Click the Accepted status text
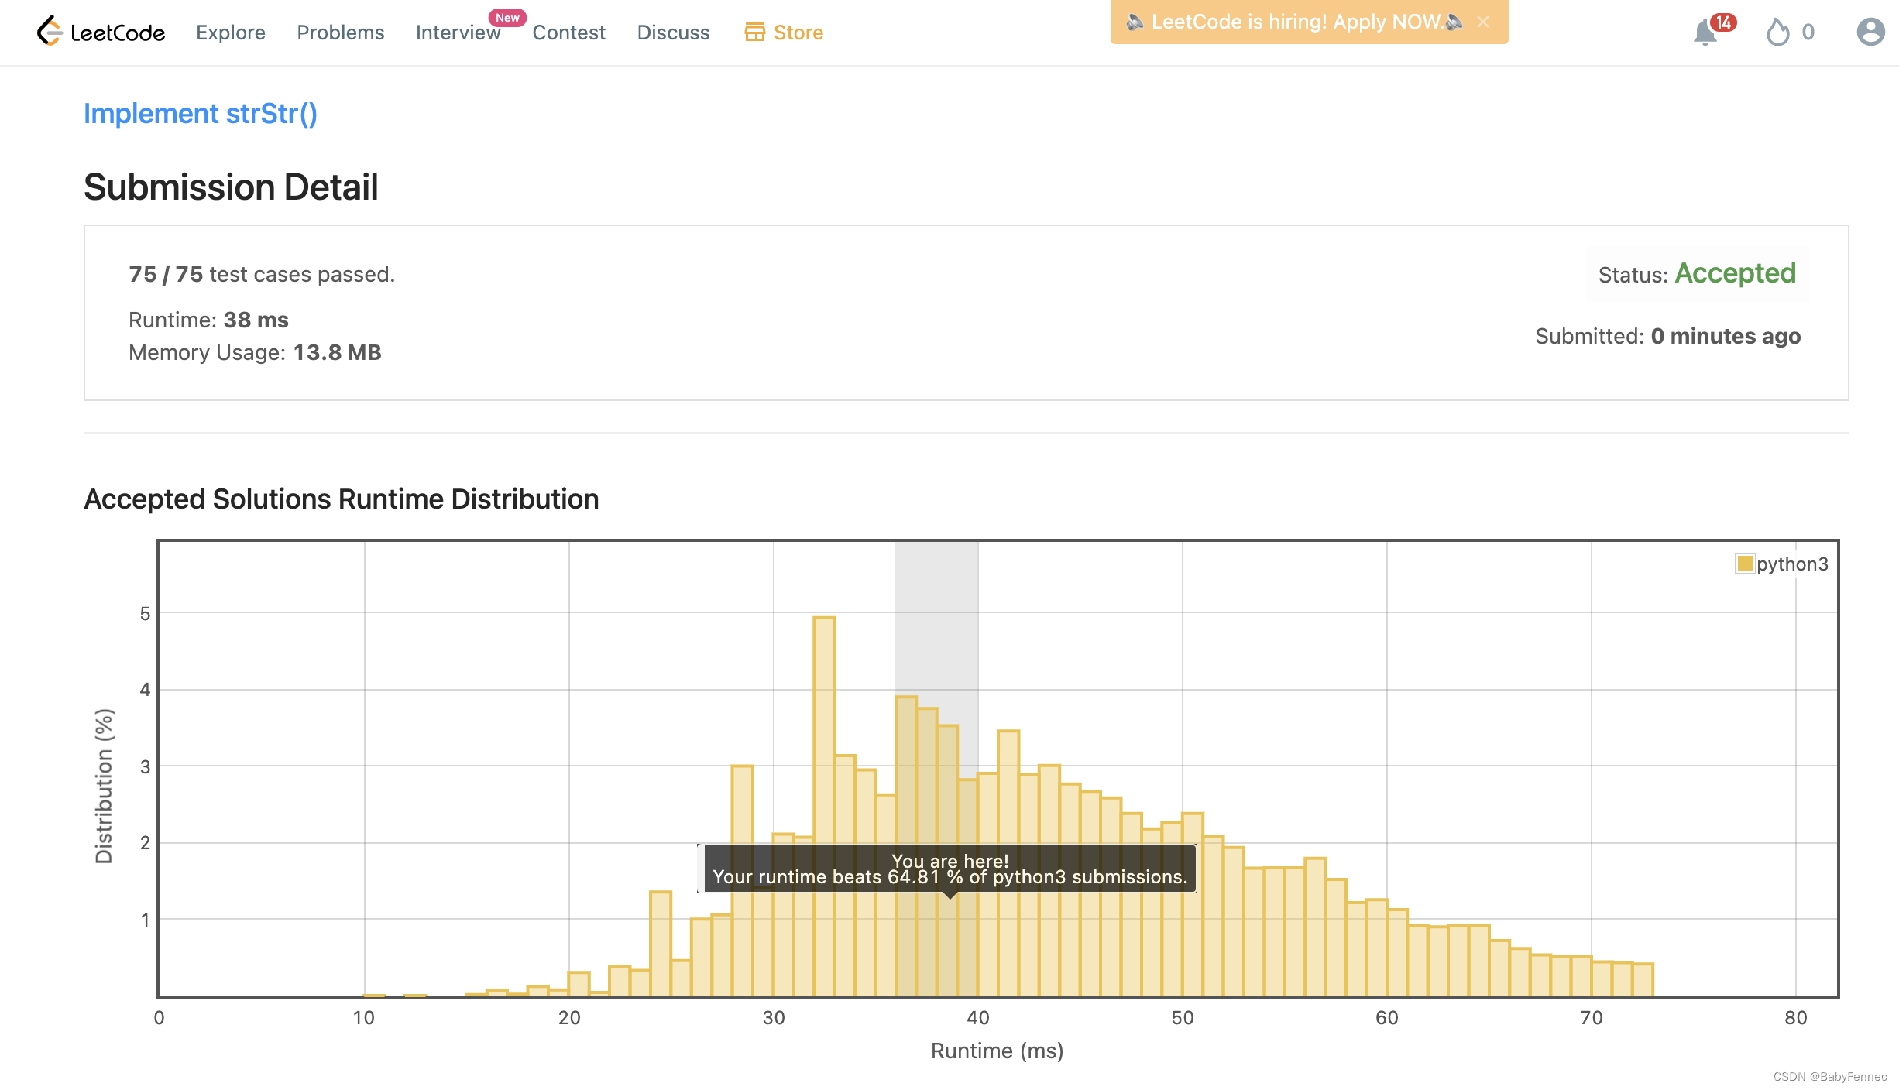The width and height of the screenshot is (1899, 1090). point(1735,273)
